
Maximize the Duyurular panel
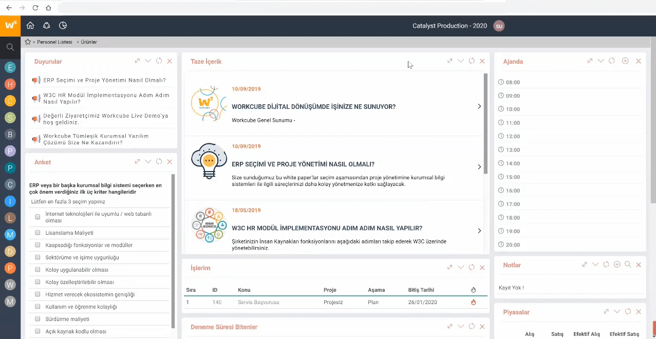tap(137, 61)
